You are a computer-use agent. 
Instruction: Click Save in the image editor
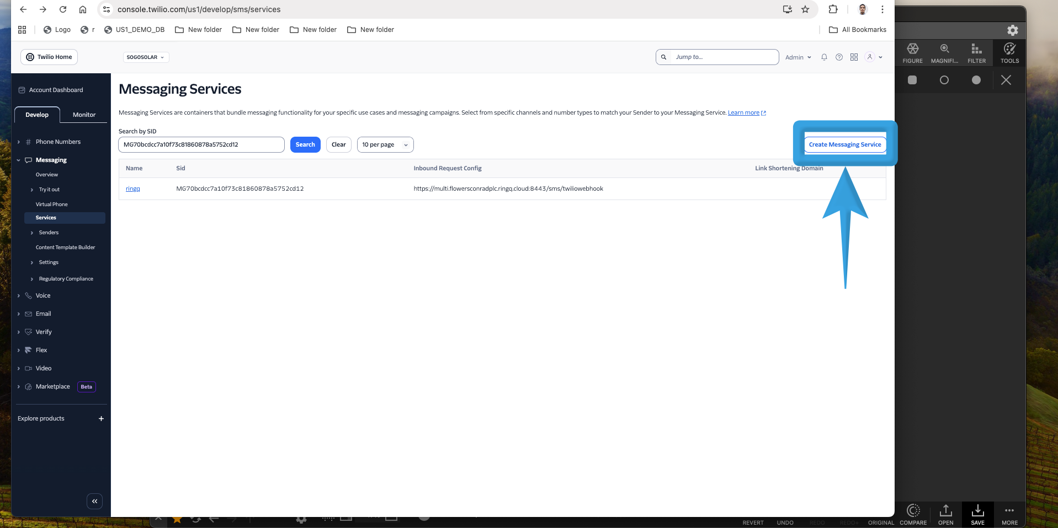[977, 515]
